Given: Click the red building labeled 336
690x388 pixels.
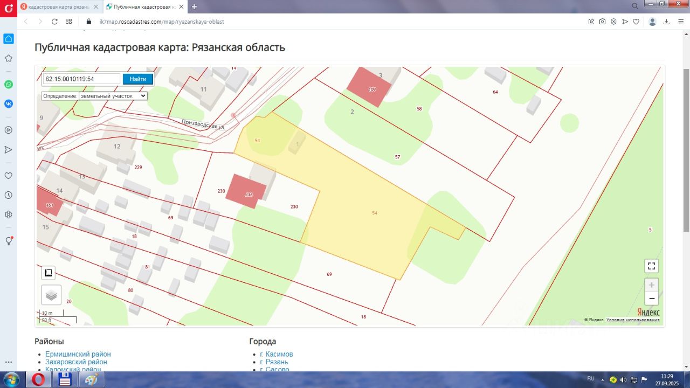Looking at the screenshot, I should tap(246, 191).
